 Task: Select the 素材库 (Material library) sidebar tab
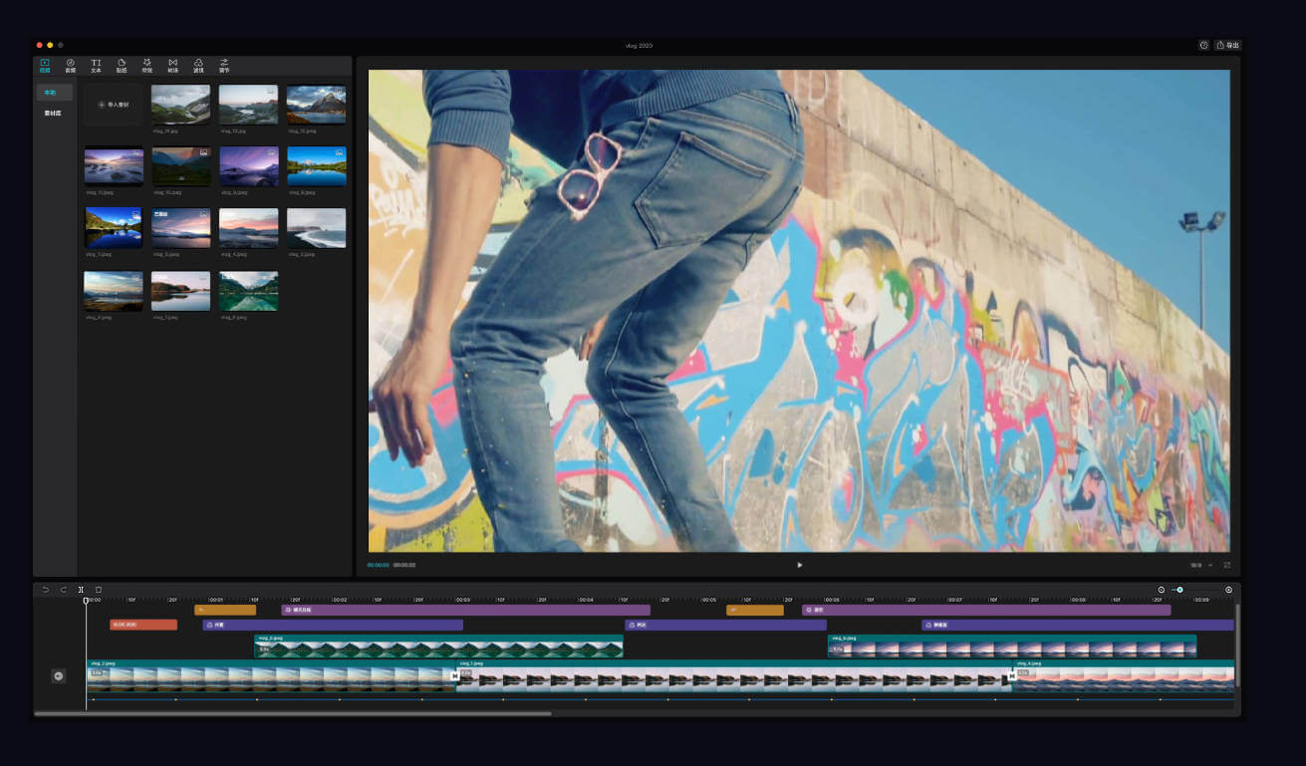pyautogui.click(x=54, y=114)
